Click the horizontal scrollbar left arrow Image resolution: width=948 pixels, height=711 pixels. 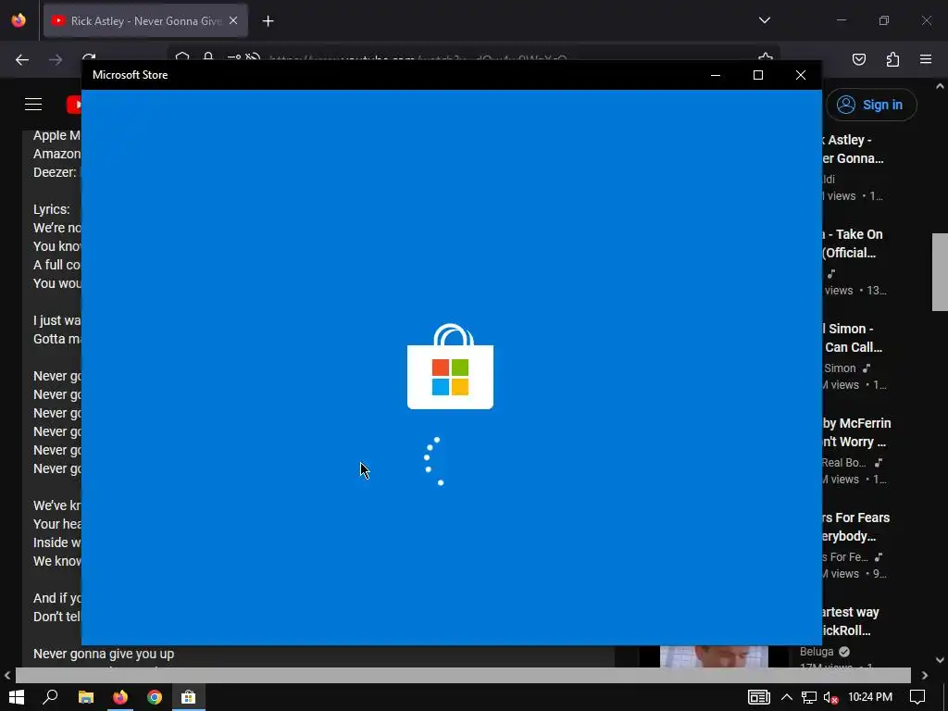pos(7,675)
